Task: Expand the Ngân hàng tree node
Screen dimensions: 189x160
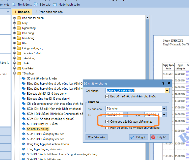Action: tap(14, 28)
